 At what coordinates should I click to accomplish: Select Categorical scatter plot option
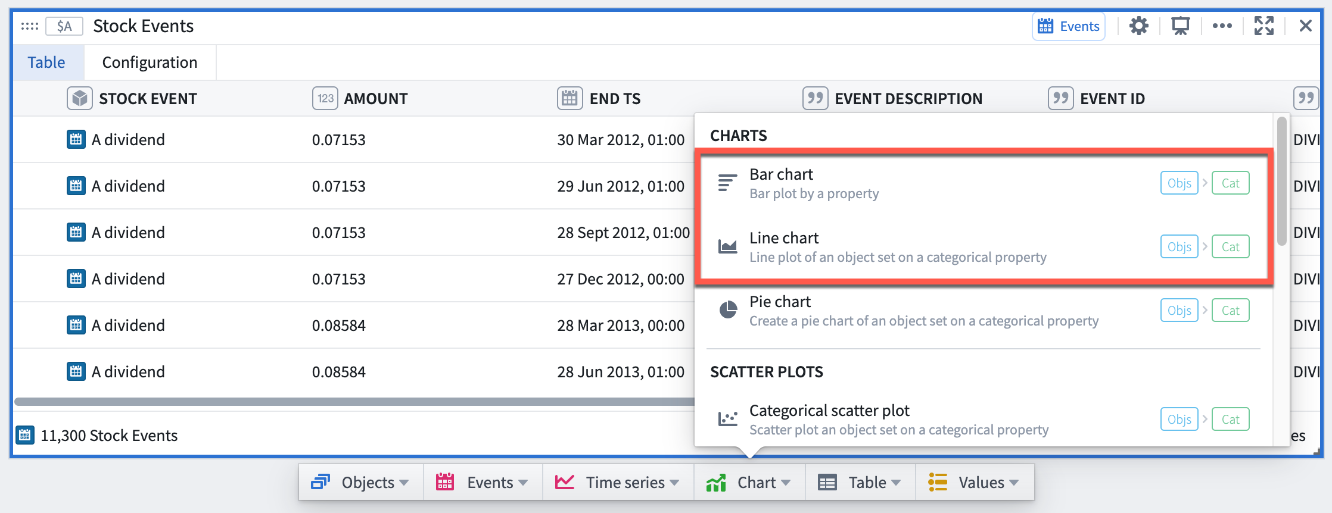pos(983,420)
